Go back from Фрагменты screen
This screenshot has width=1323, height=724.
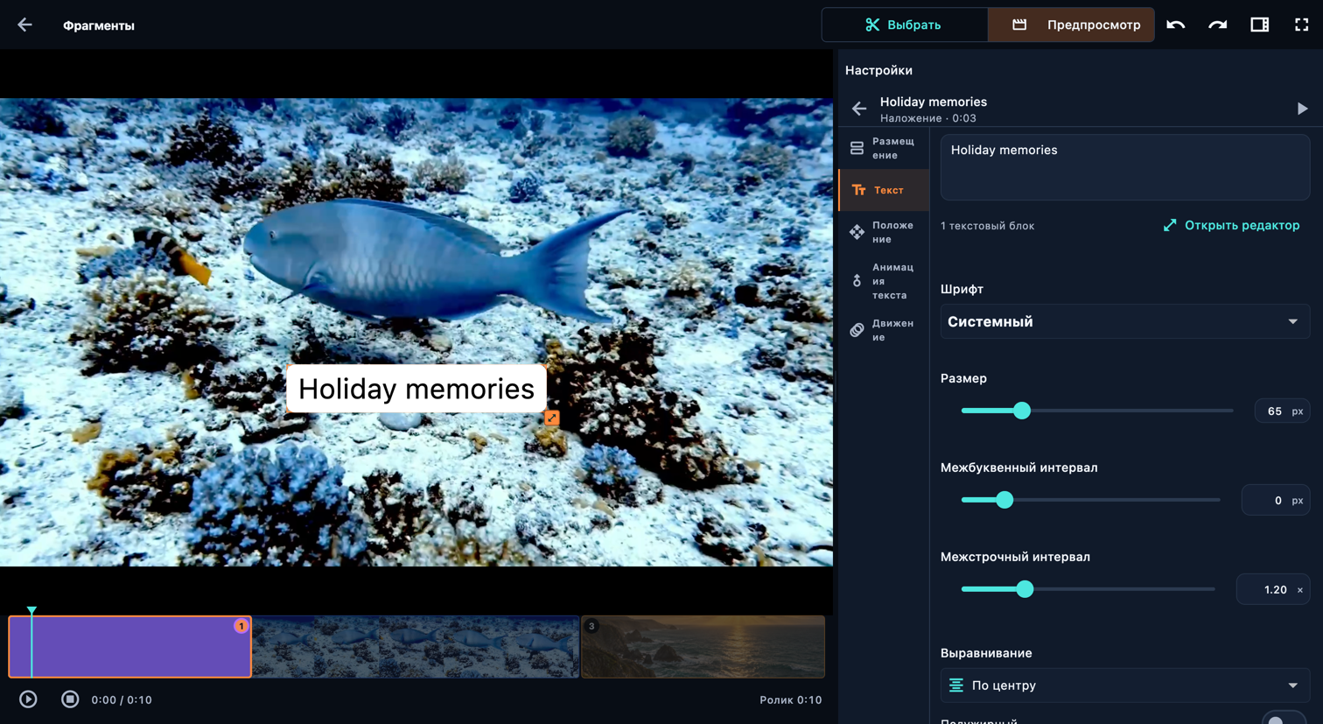(24, 25)
